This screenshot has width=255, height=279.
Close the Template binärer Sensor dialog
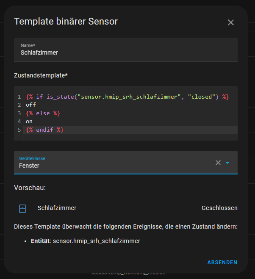tap(231, 22)
